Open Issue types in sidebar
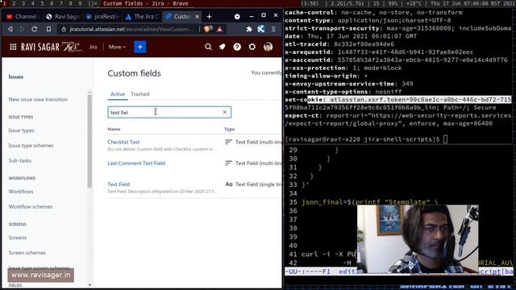 [22, 130]
